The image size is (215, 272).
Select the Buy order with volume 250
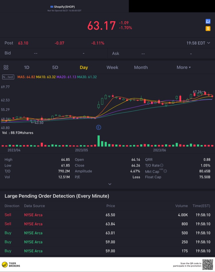107,242
